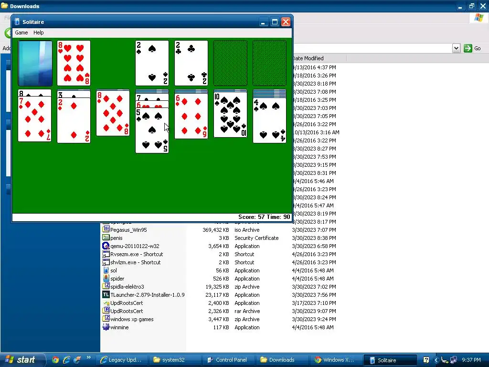This screenshot has width=489, height=367.
Task: Select the TLauncher installer icon
Action: point(106,294)
